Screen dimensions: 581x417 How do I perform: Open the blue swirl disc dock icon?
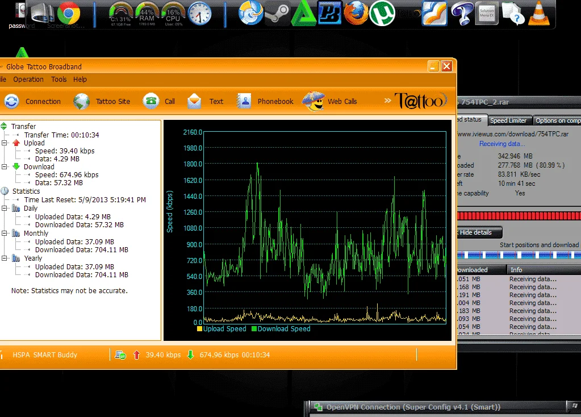(x=251, y=13)
